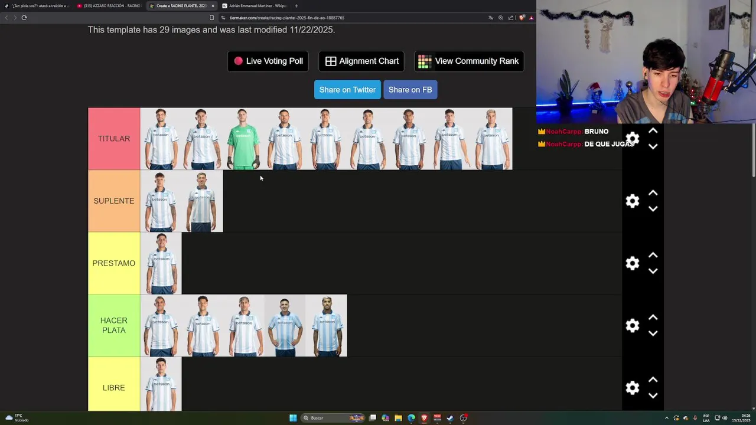Screen dimensions: 756x425
Task: Open the translate page icon in address bar
Action: click(490, 18)
